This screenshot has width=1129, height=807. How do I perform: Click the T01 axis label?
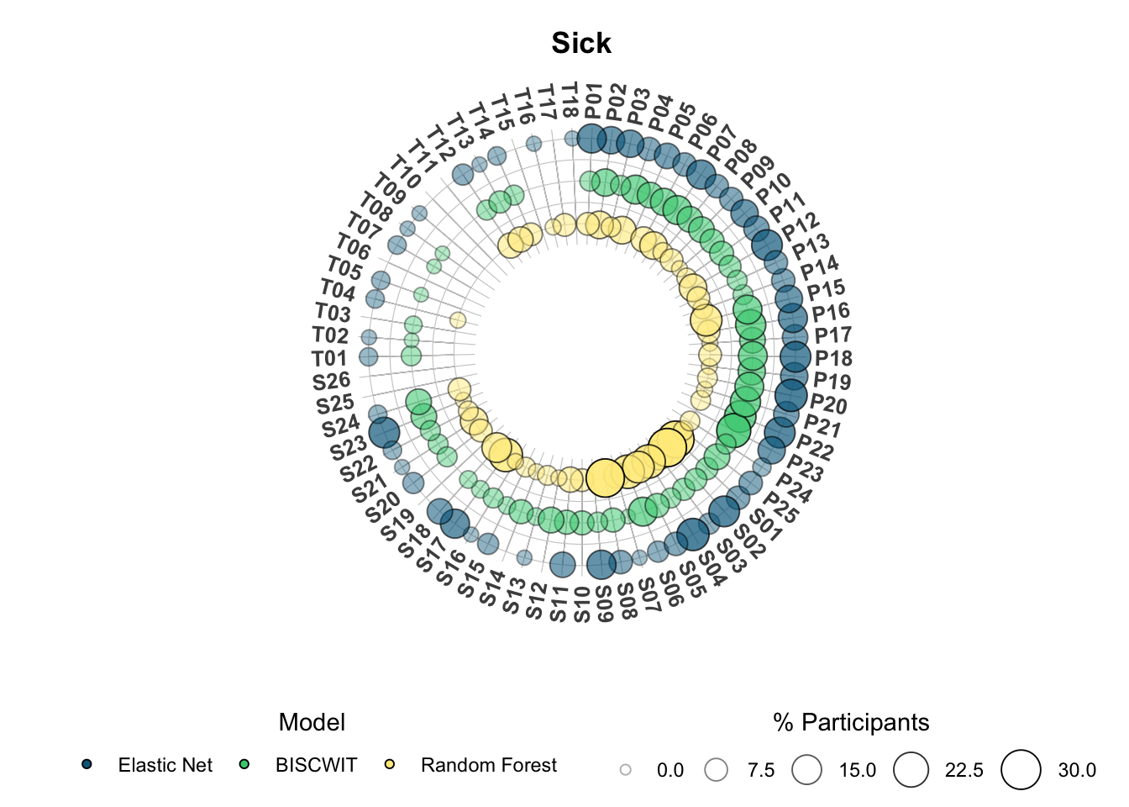point(330,359)
